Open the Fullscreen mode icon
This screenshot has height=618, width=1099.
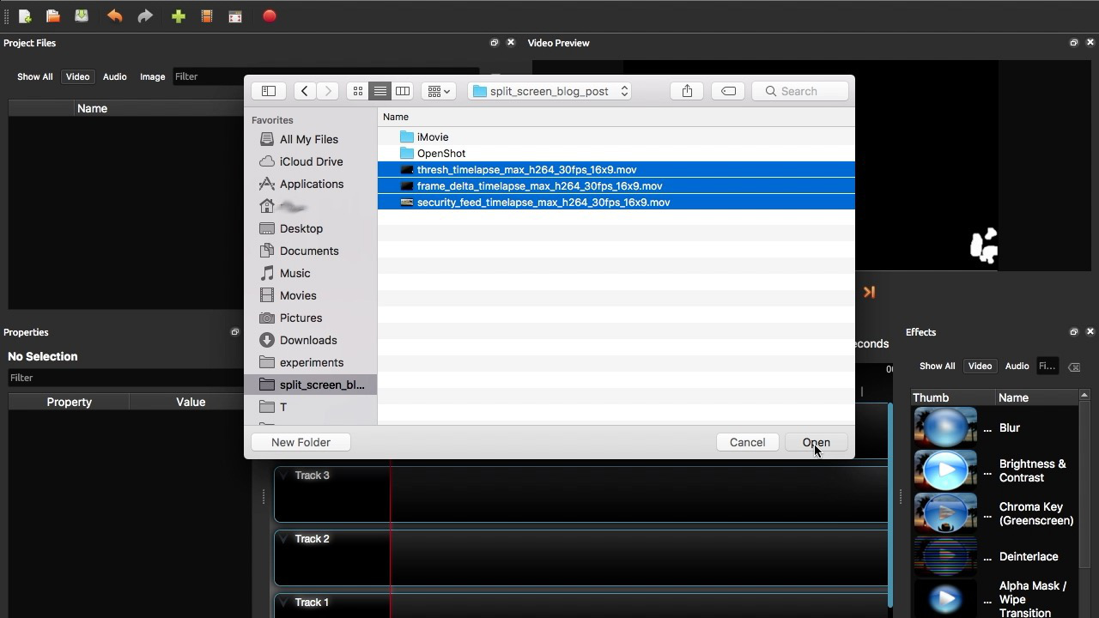point(235,15)
